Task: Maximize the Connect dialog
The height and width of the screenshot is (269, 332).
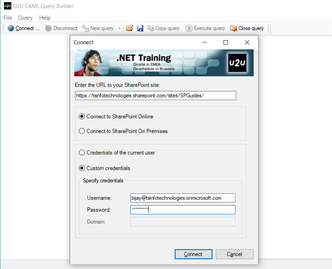Action: click(x=226, y=42)
